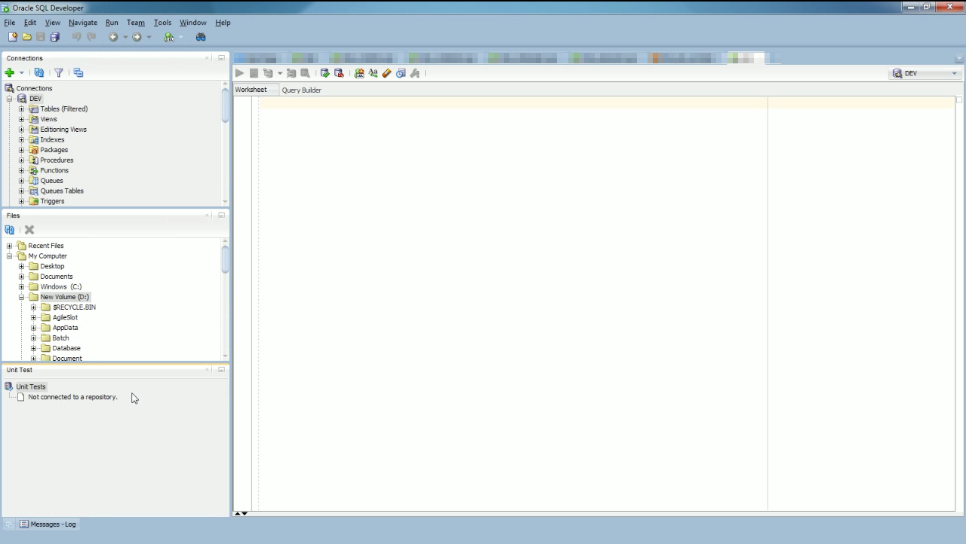Open the New Connection dropdown arrow
The width and height of the screenshot is (966, 544).
point(21,73)
